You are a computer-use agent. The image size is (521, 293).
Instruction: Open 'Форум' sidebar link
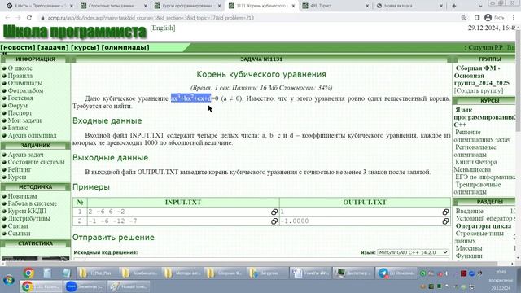[x=18, y=106]
